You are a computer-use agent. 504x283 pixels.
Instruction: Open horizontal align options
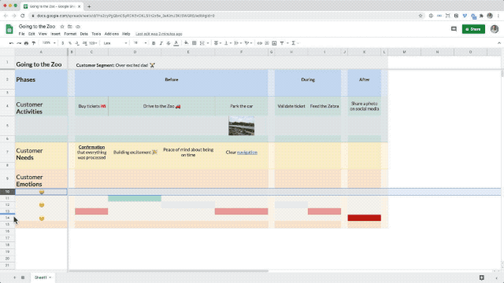(x=217, y=43)
